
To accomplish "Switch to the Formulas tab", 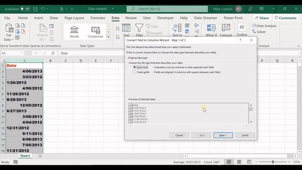I will [98, 18].
